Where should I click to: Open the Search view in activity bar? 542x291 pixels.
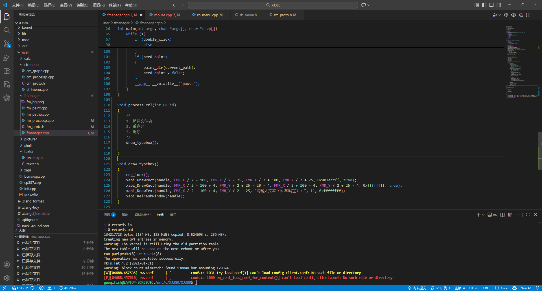pos(7,30)
